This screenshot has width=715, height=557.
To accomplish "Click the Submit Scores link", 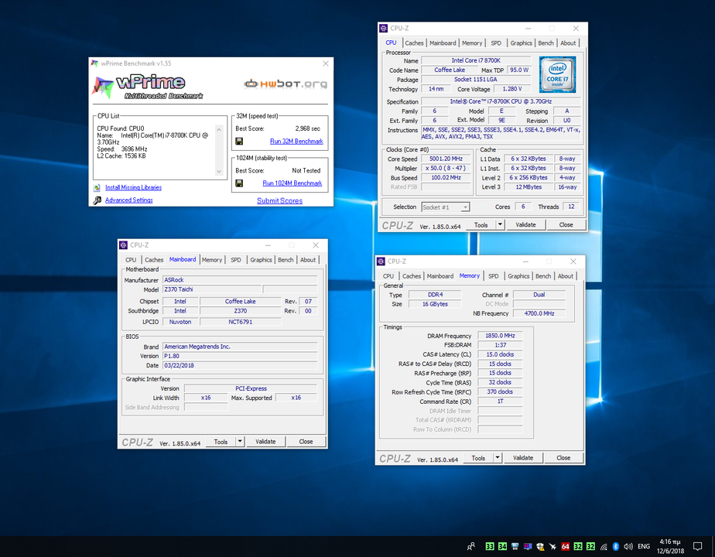I will click(x=279, y=200).
